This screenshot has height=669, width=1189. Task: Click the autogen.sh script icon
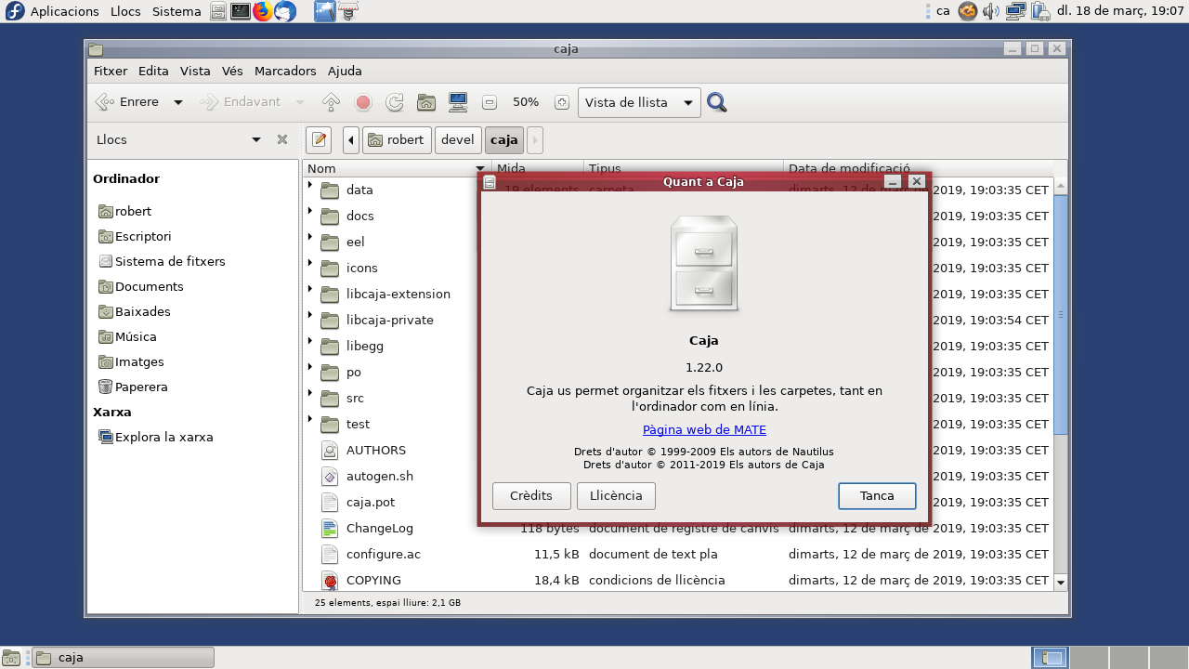click(x=330, y=477)
